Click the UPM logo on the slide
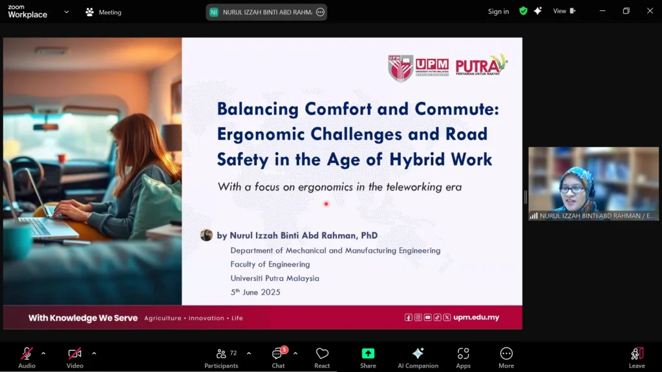Image resolution: width=662 pixels, height=372 pixels. (x=418, y=68)
